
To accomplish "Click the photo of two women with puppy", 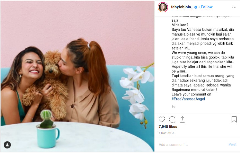I will [77, 76].
